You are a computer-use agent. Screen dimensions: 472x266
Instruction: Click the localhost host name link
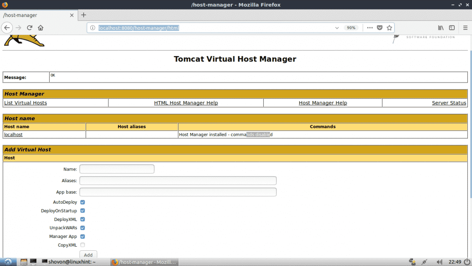click(x=13, y=135)
